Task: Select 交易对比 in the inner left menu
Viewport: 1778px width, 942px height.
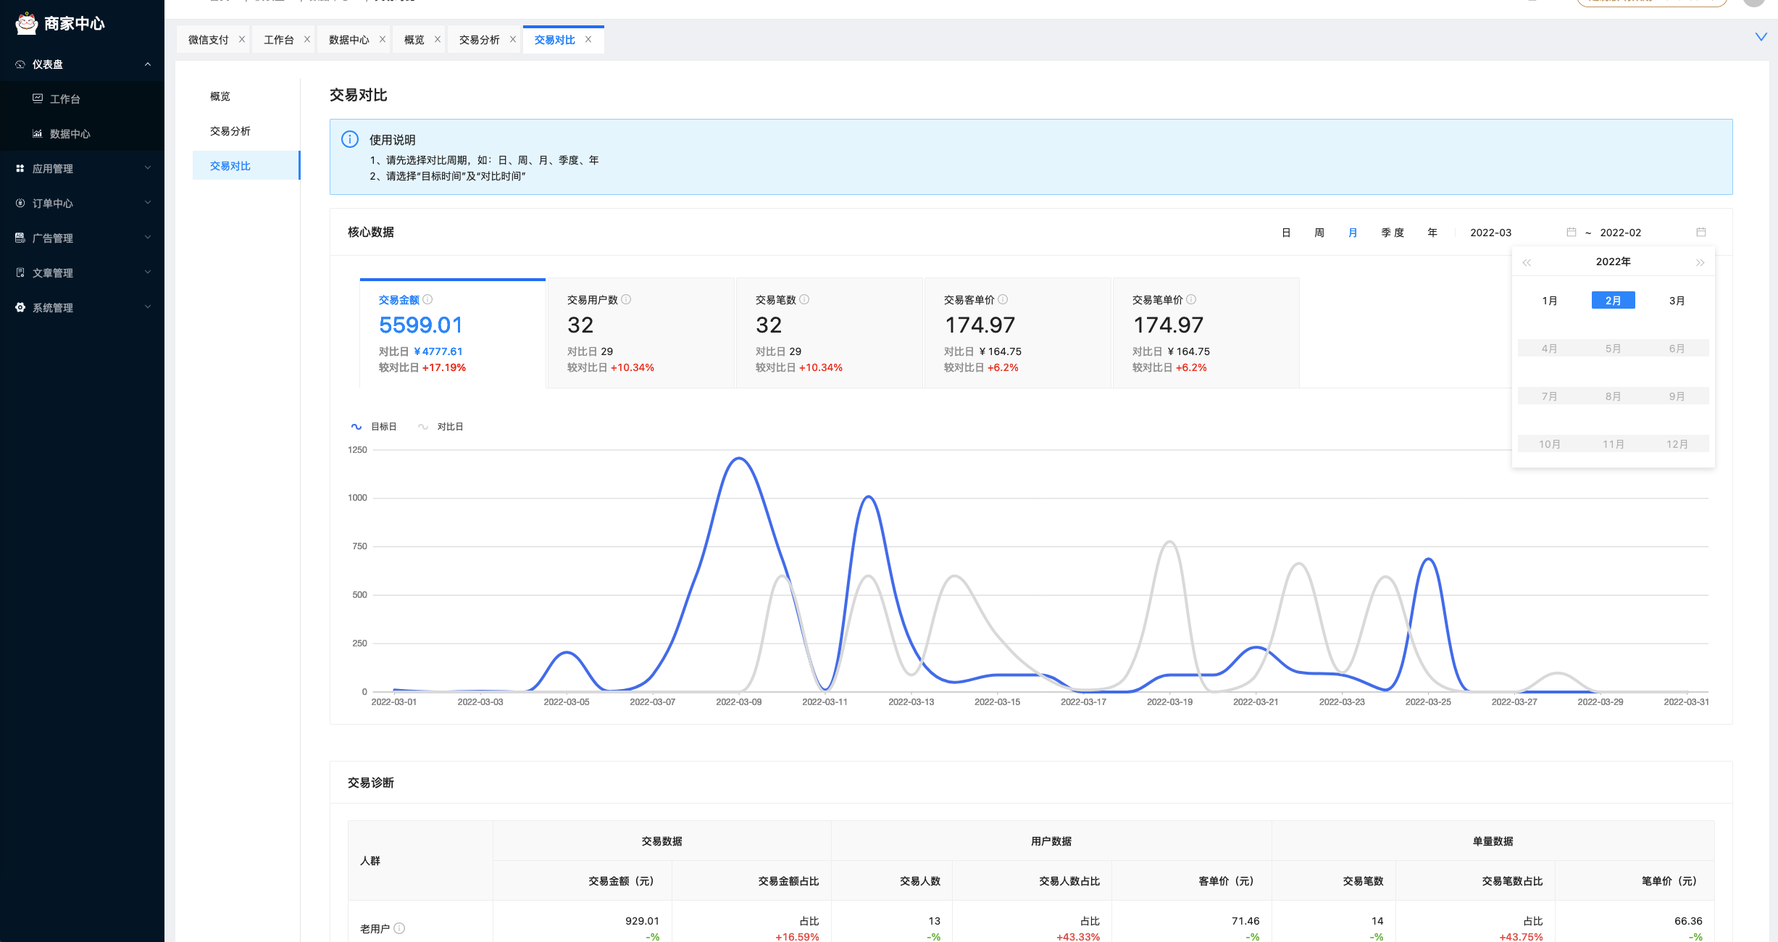Action: pyautogui.click(x=246, y=166)
